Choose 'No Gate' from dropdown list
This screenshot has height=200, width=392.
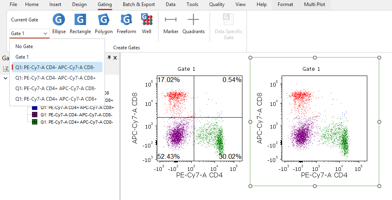pyautogui.click(x=24, y=46)
